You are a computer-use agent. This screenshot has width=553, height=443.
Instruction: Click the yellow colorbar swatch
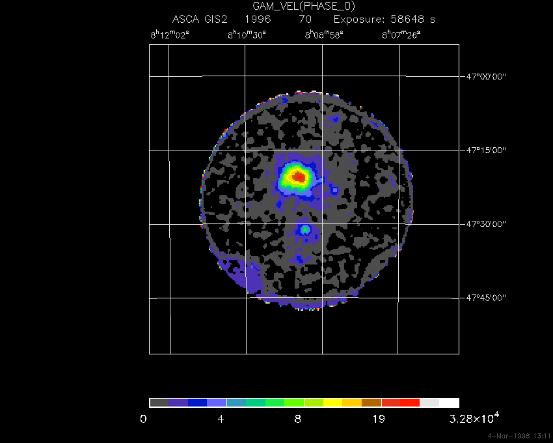tap(333, 403)
